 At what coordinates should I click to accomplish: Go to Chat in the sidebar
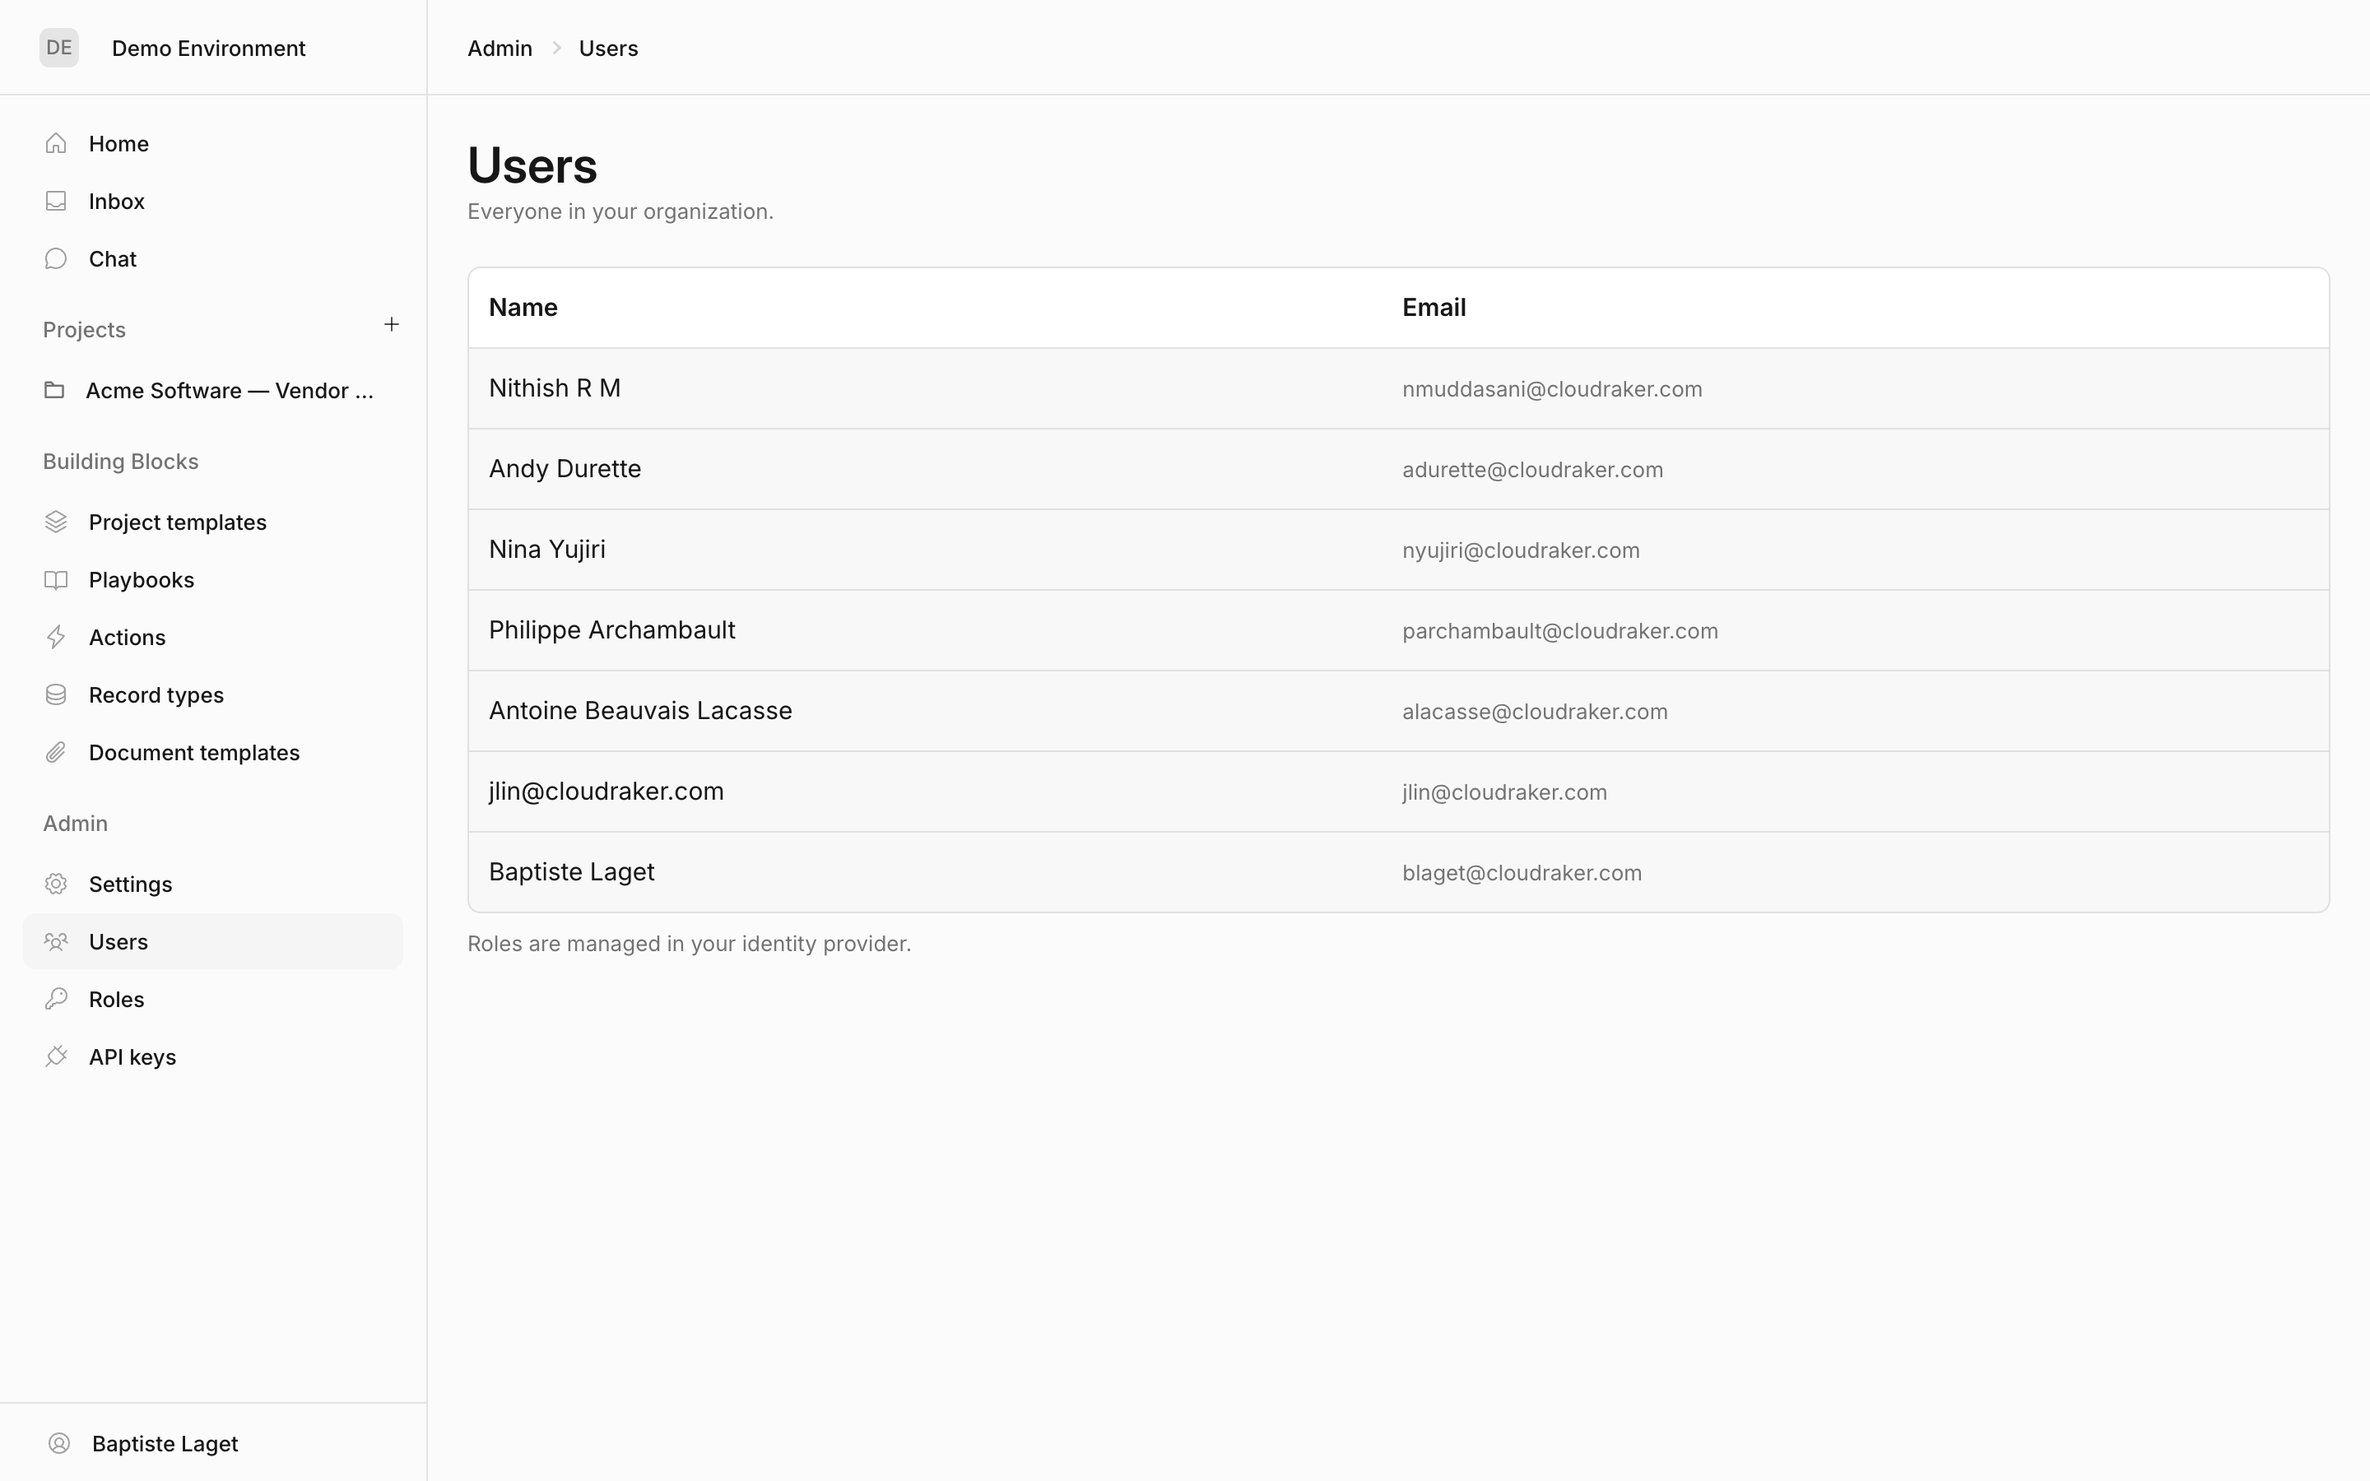(212, 258)
